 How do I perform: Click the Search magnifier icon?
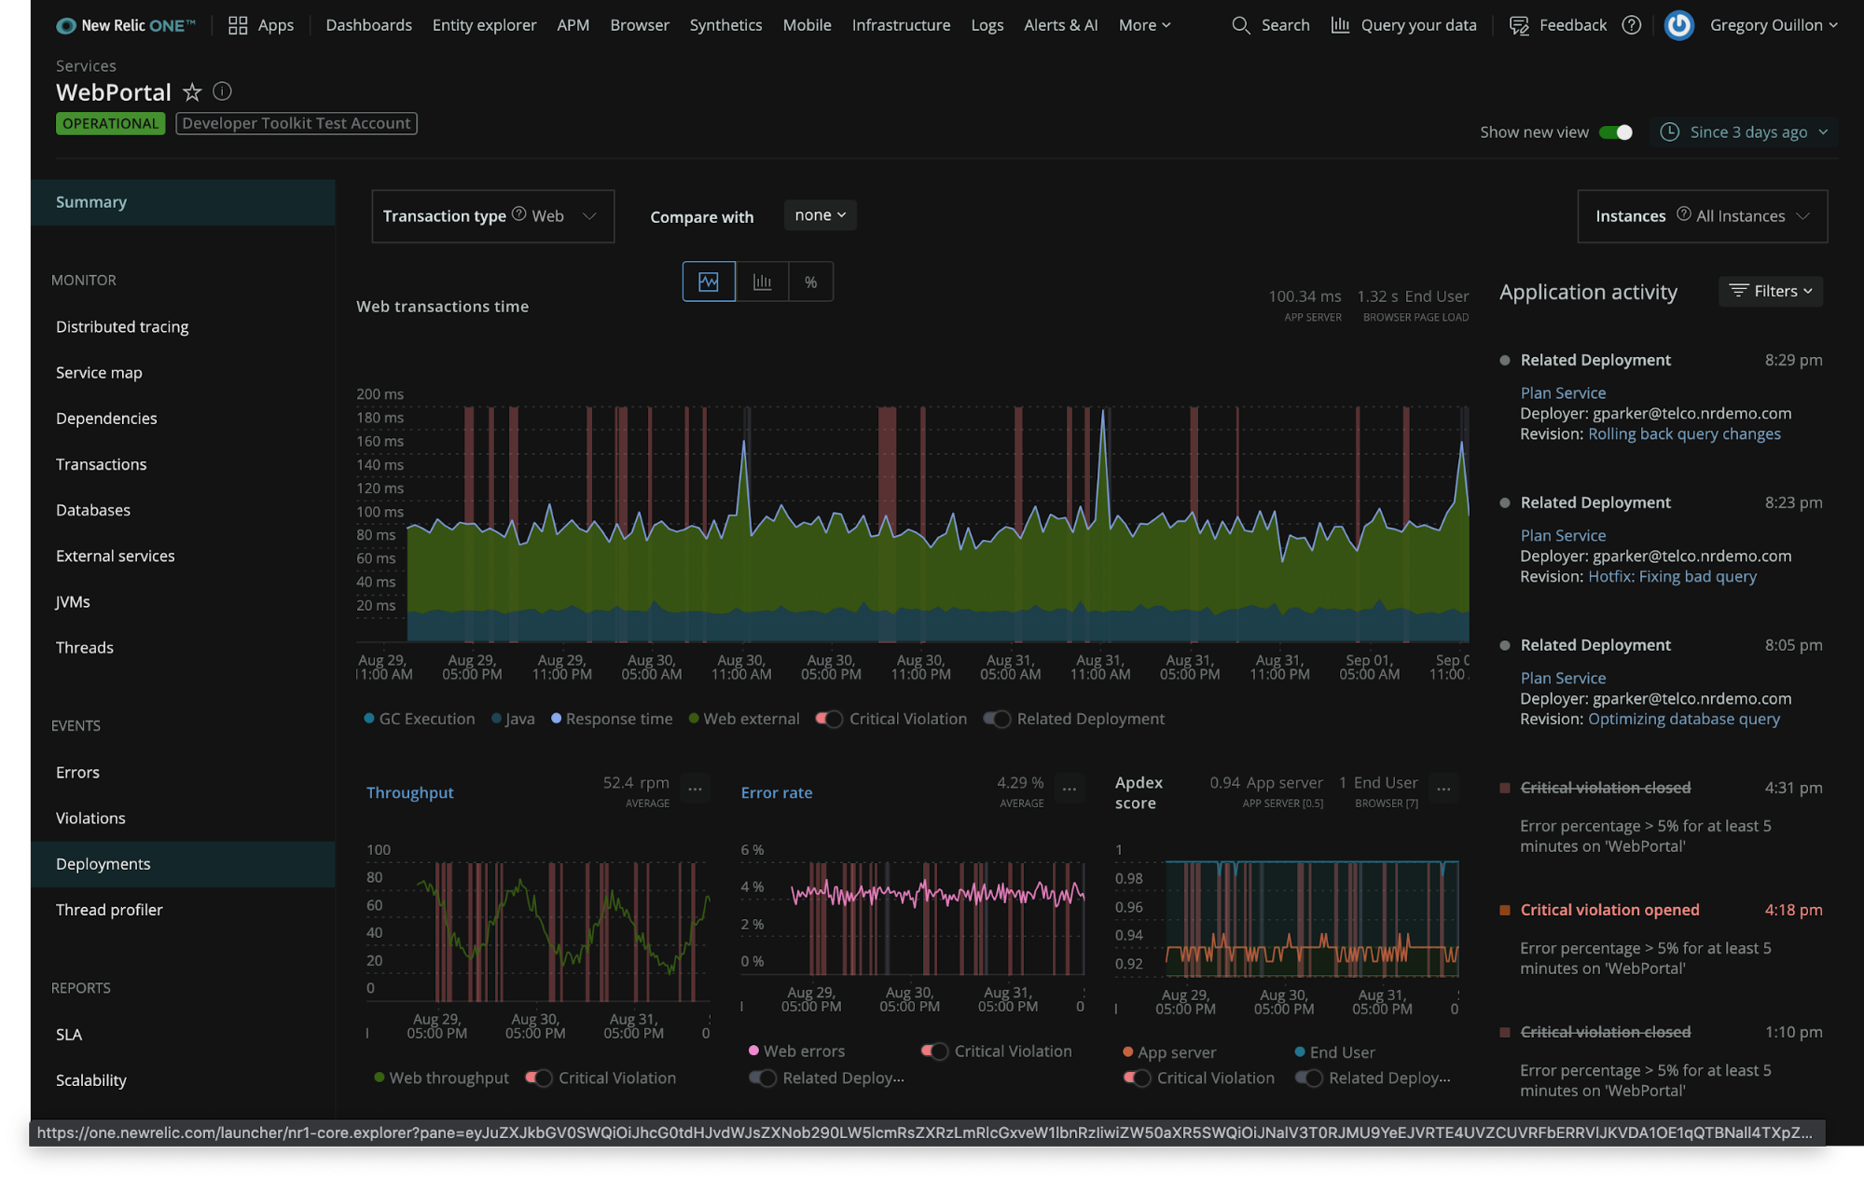point(1240,25)
